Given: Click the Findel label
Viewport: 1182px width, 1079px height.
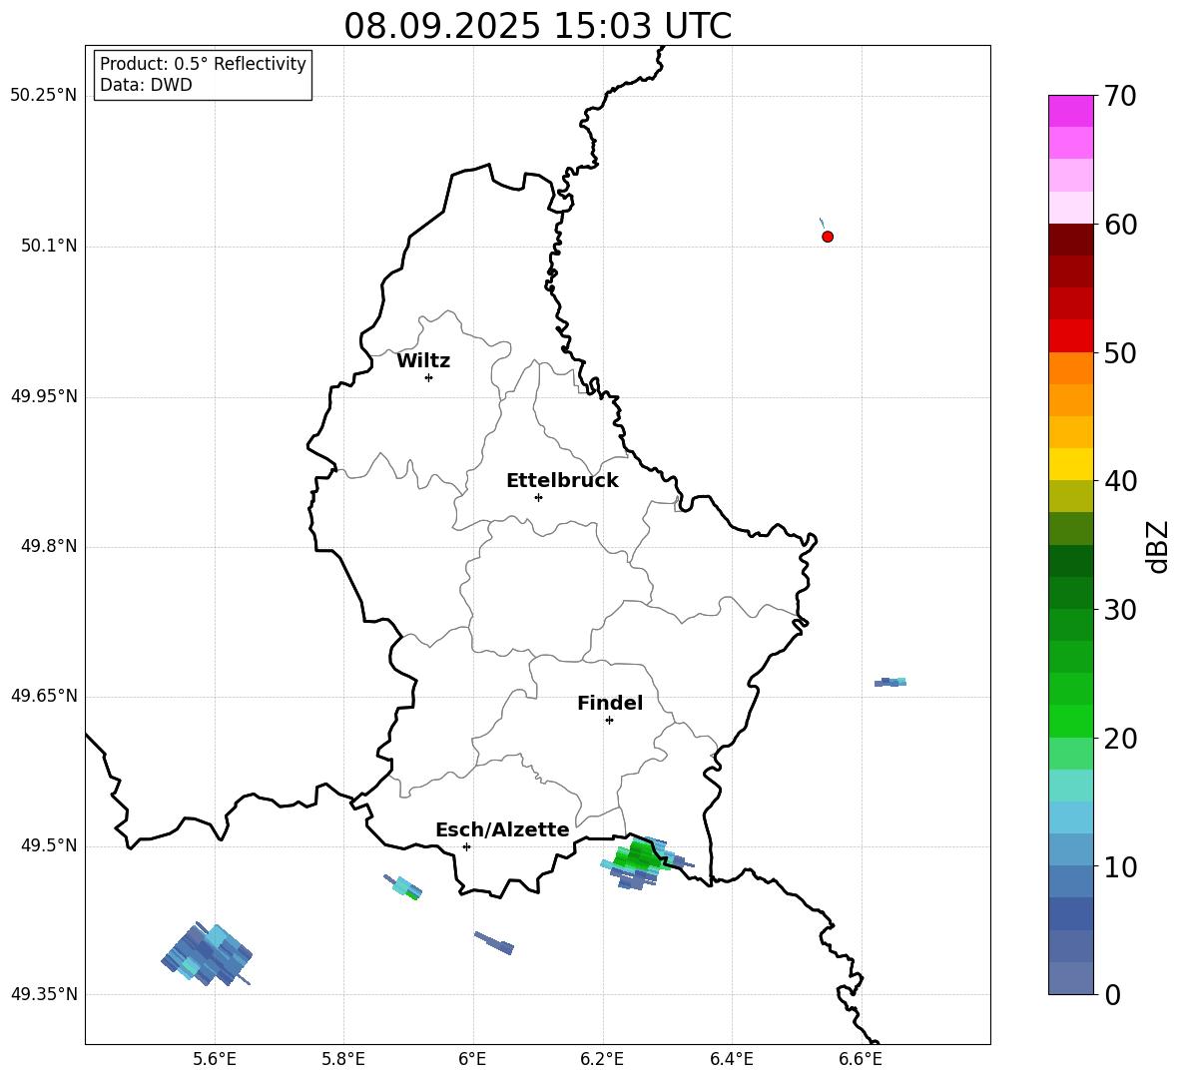Looking at the screenshot, I should (x=610, y=703).
